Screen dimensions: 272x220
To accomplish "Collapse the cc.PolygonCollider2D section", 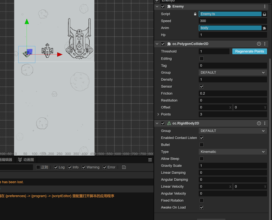I will tap(157, 44).
